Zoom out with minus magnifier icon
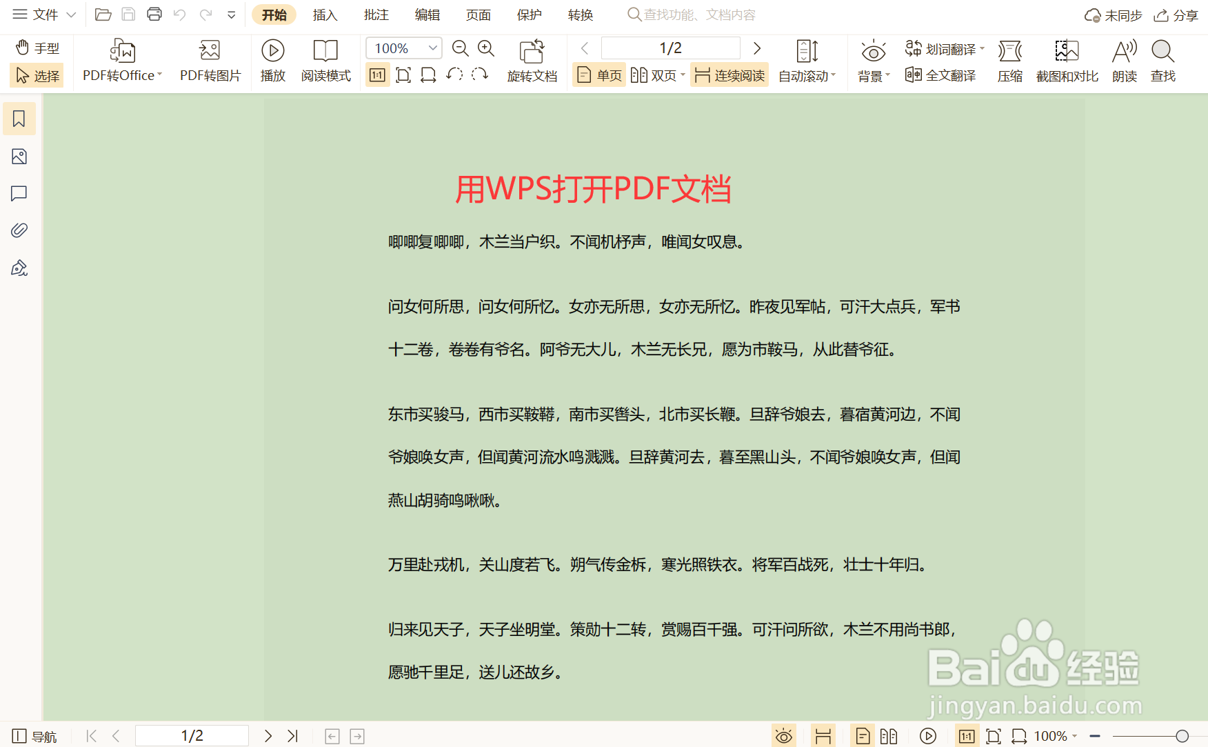The image size is (1208, 747). 460,48
